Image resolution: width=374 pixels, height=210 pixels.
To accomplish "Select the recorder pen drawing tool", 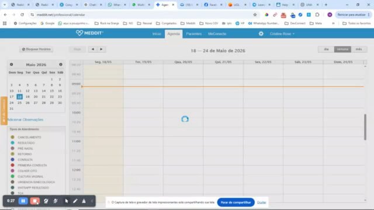I will (x=75, y=201).
